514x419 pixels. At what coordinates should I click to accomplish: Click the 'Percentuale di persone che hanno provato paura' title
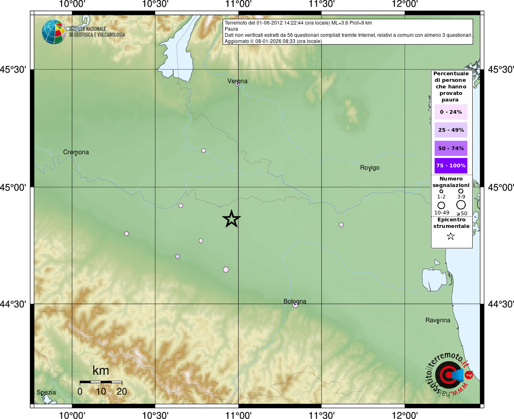click(451, 87)
